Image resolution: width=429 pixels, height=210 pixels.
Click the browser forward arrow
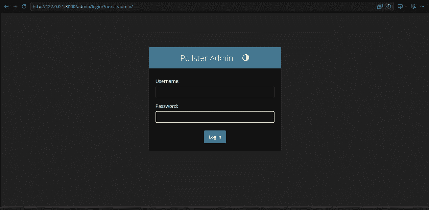(15, 6)
